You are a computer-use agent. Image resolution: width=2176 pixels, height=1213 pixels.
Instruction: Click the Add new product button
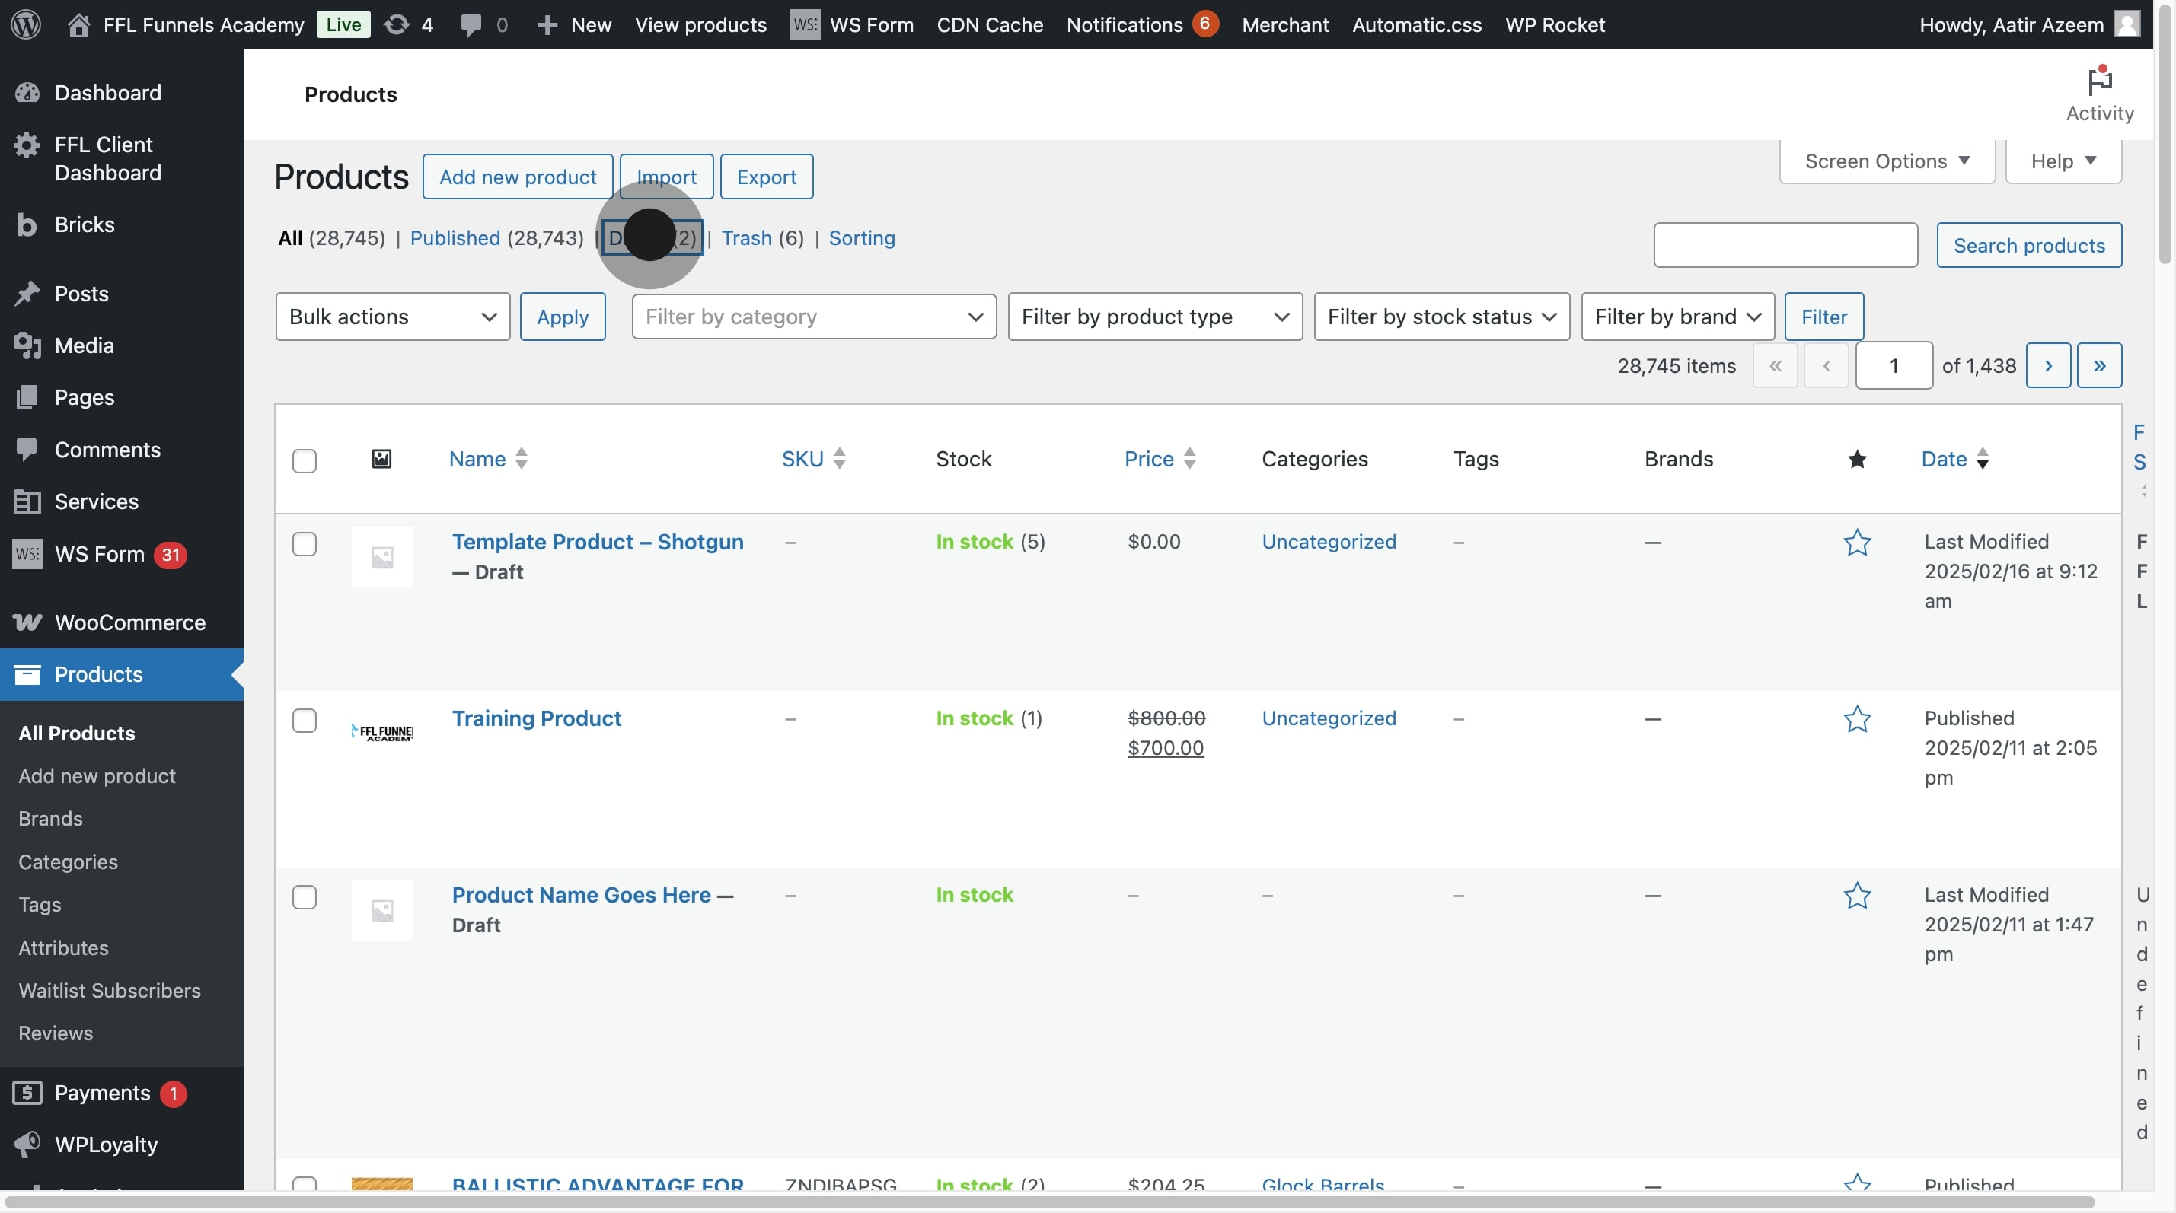click(517, 177)
